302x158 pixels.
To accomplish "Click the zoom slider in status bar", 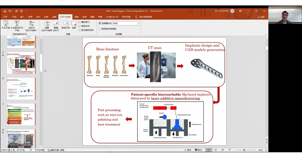I will pos(244,150).
